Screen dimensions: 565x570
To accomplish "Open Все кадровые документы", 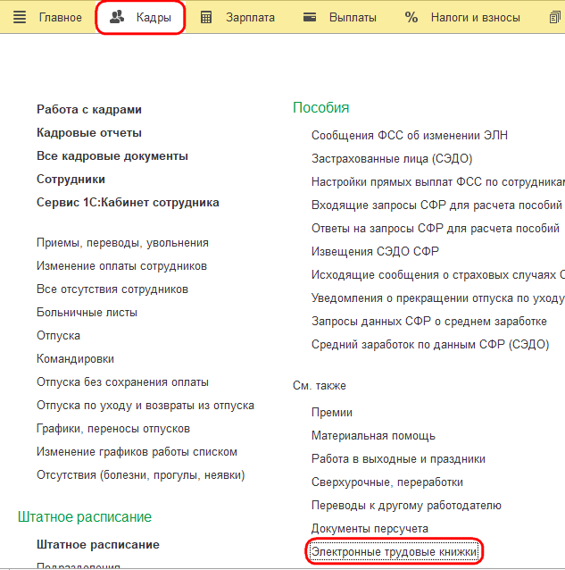I will 112,156.
